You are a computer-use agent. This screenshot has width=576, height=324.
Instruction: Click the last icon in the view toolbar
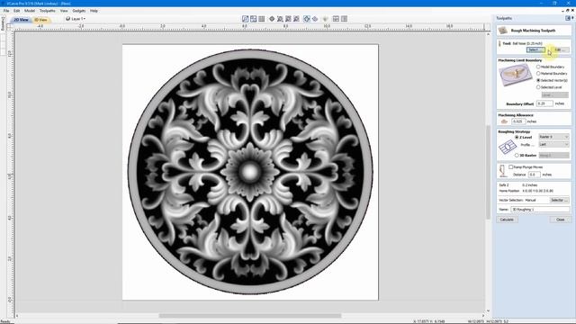point(344,19)
